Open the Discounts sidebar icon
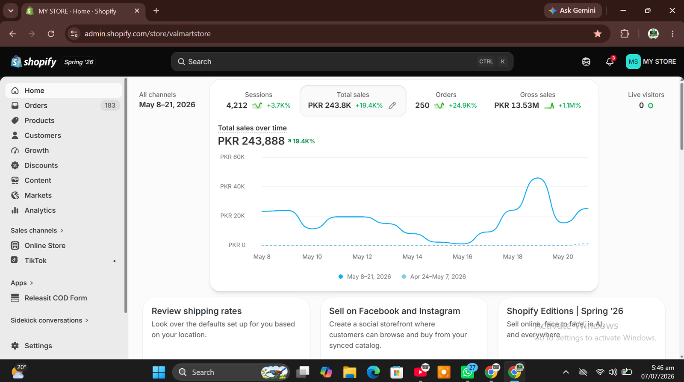This screenshot has height=382, width=684. coord(15,165)
